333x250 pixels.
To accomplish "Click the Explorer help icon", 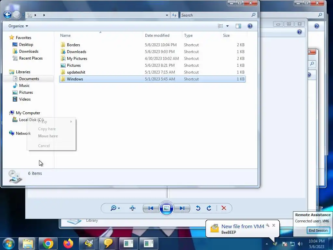I will (x=250, y=26).
